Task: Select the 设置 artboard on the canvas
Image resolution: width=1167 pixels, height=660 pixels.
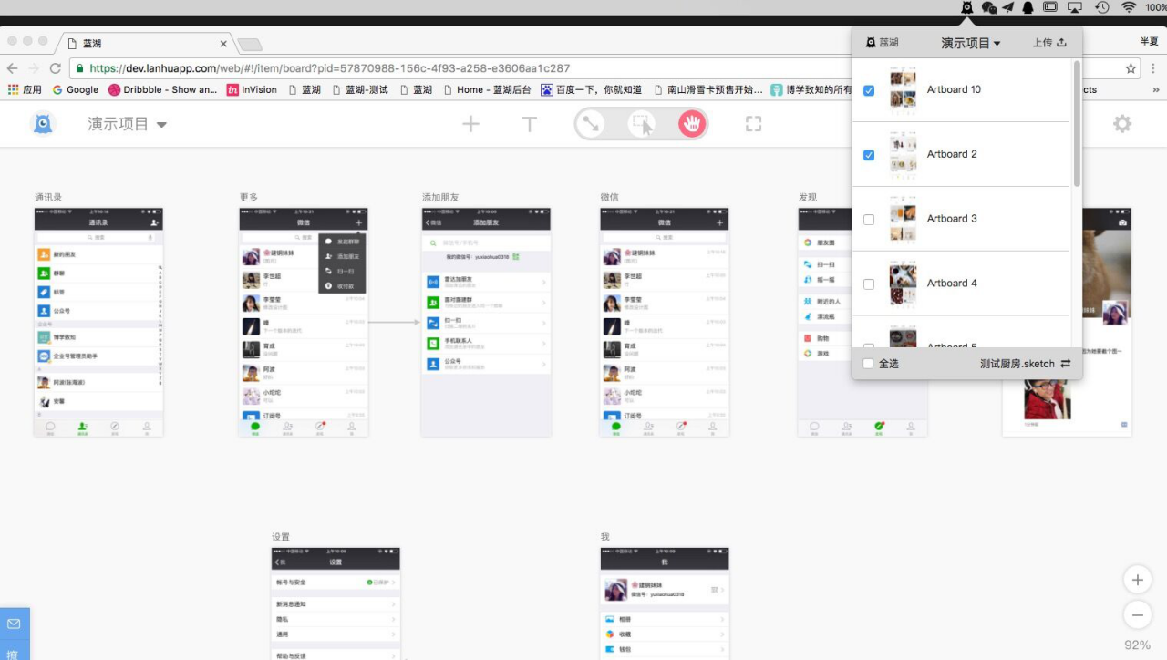Action: click(x=336, y=603)
